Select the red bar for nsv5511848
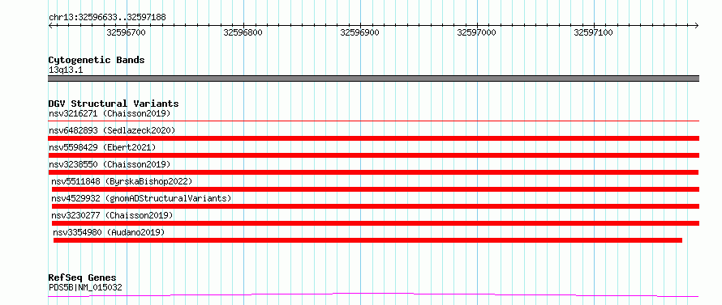722x305 pixels. [x=376, y=189]
